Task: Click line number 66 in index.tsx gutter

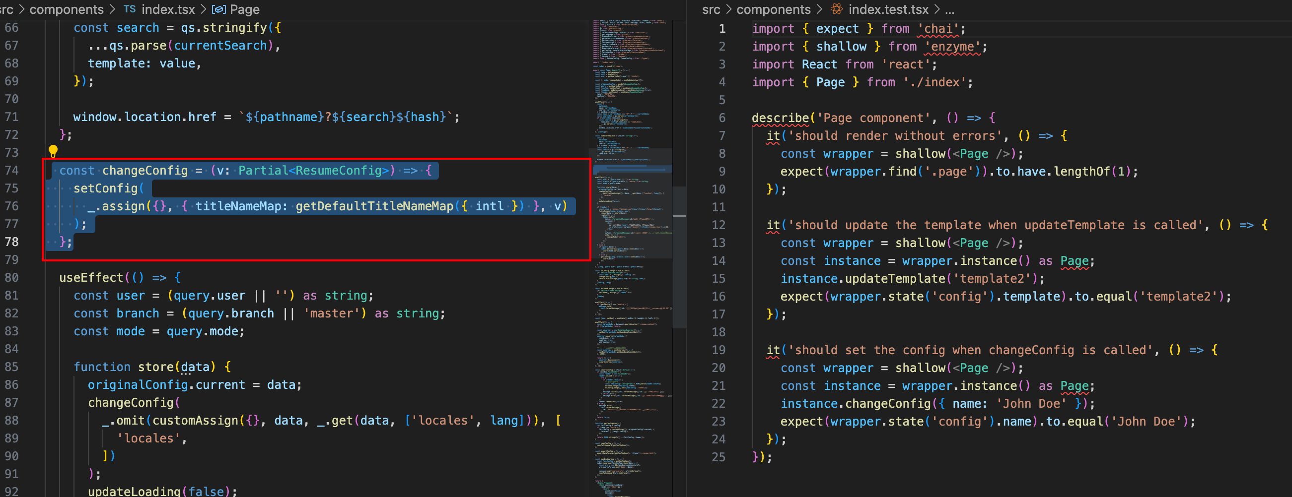Action: pyautogui.click(x=11, y=28)
